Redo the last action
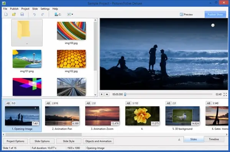Viewport: 230px width, 152px height. (x=43, y=15)
